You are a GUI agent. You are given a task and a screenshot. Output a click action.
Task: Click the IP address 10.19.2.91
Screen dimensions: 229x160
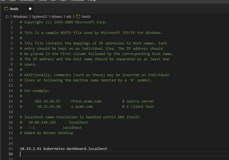point(31,149)
